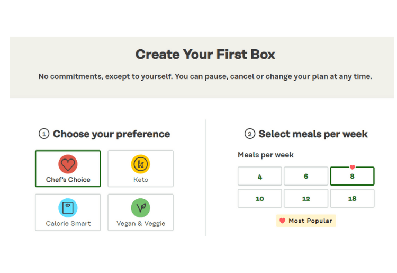Click the Vegan & Veggie leaf icon
The width and height of the screenshot is (397, 273).
140,208
